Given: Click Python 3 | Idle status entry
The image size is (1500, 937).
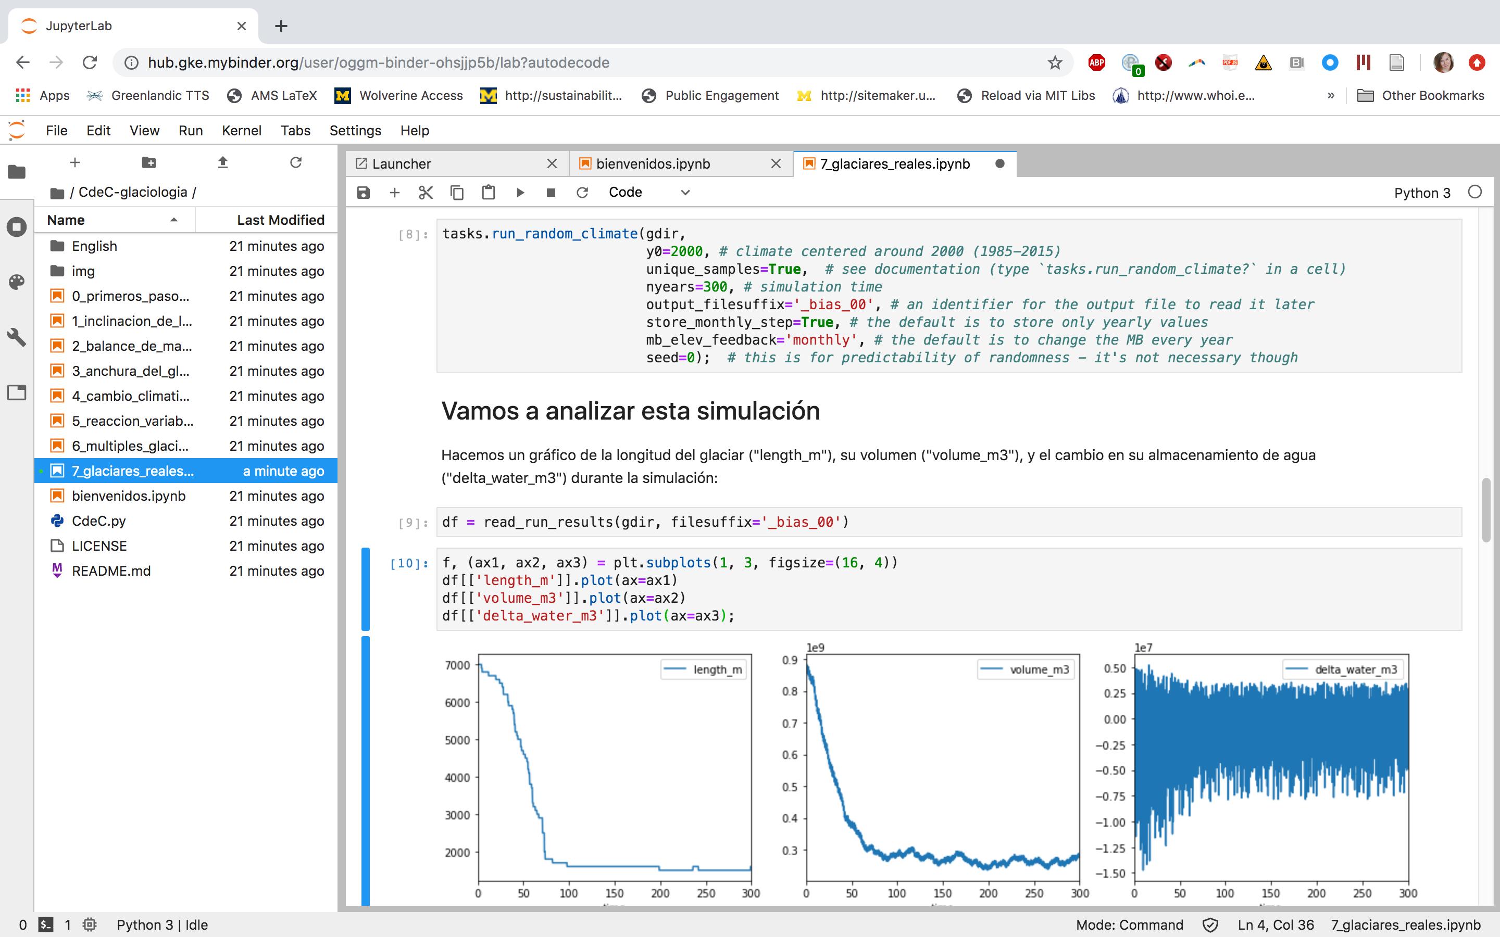Looking at the screenshot, I should [162, 925].
